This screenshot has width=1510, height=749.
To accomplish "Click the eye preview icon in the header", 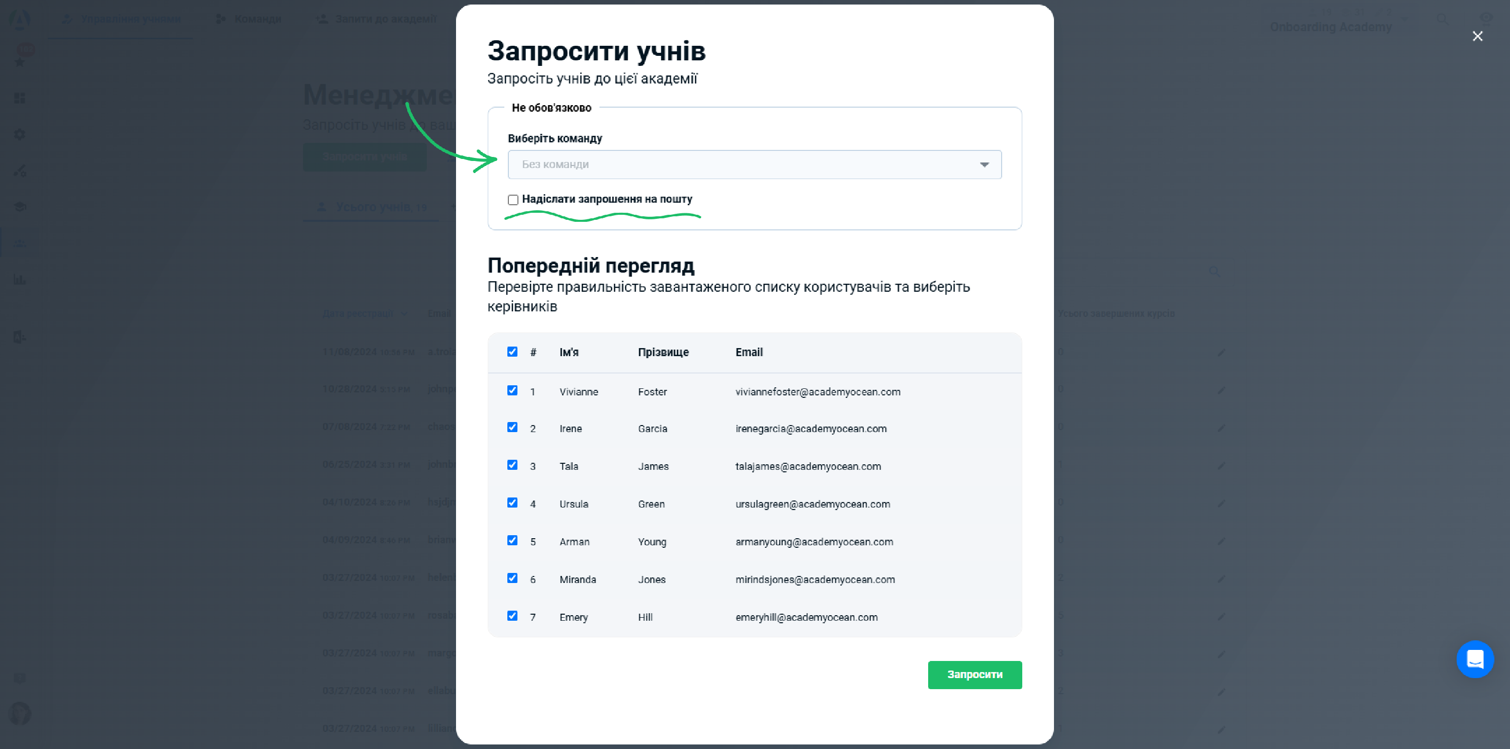I will (1486, 18).
